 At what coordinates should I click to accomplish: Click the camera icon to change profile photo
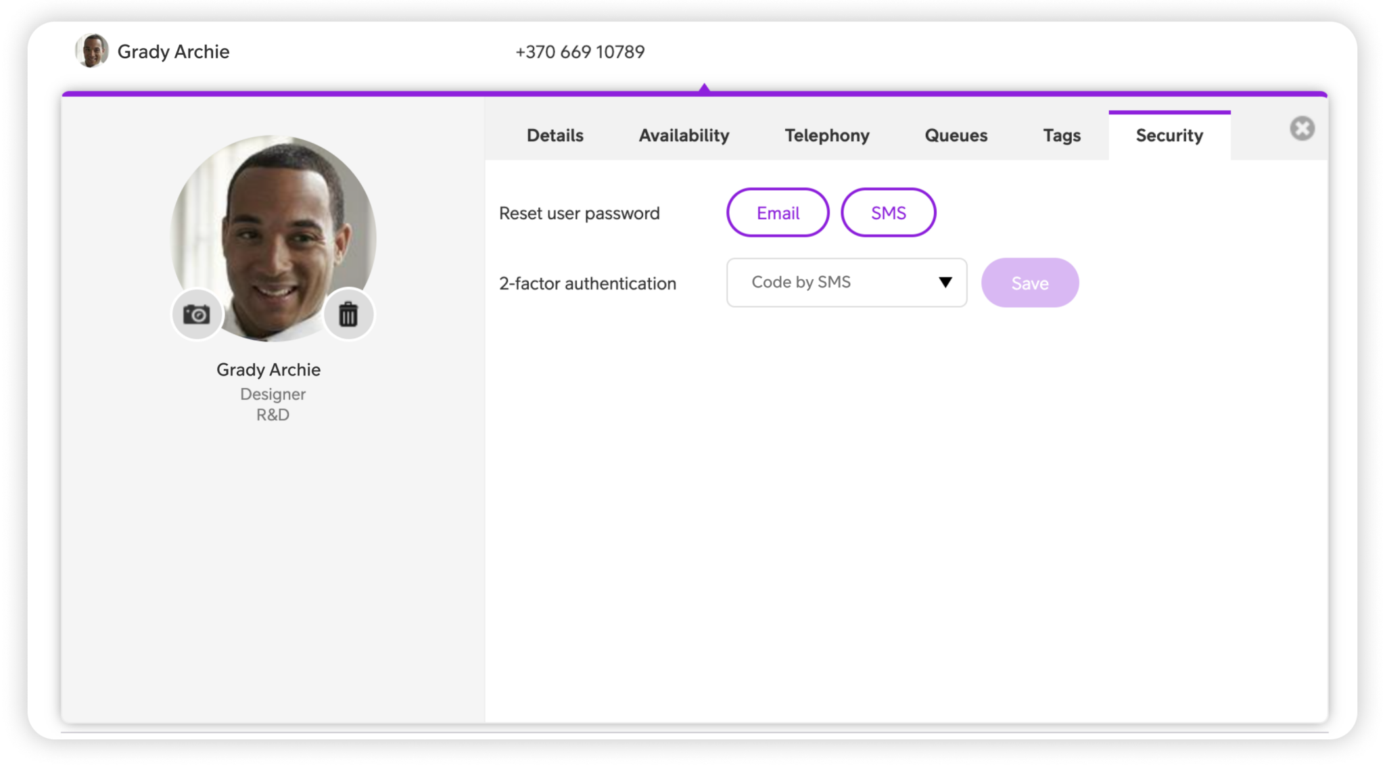coord(197,314)
